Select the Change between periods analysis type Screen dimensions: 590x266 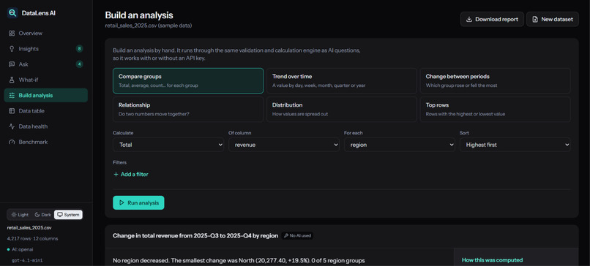coord(495,80)
